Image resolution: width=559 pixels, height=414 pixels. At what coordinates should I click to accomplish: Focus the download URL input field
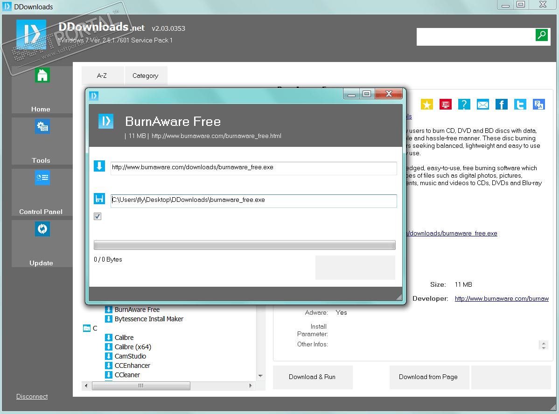(x=253, y=168)
